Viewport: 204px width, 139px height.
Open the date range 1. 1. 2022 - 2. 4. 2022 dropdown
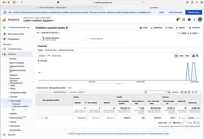tap(188, 33)
